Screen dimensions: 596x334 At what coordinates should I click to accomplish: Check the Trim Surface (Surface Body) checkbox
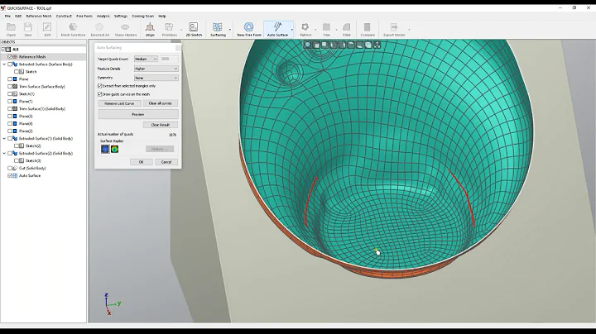(10, 87)
